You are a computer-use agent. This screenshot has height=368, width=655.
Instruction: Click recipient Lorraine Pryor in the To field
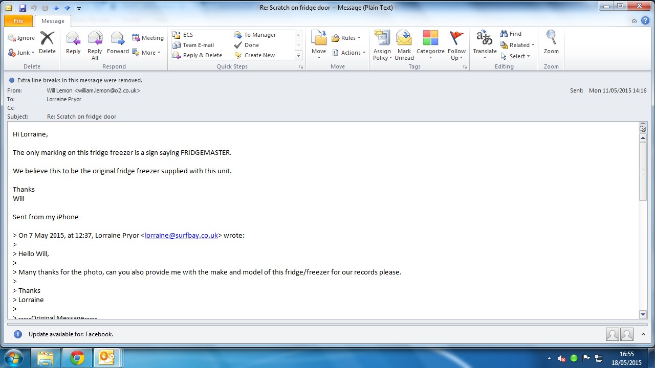[64, 99]
